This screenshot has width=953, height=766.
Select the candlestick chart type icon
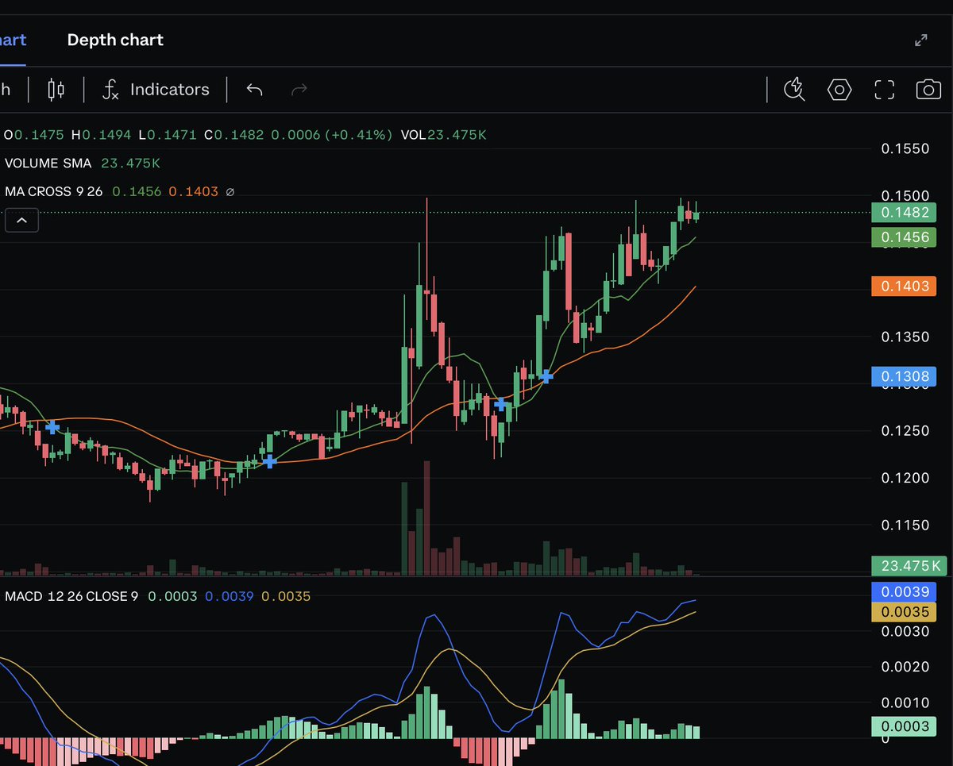click(x=56, y=89)
